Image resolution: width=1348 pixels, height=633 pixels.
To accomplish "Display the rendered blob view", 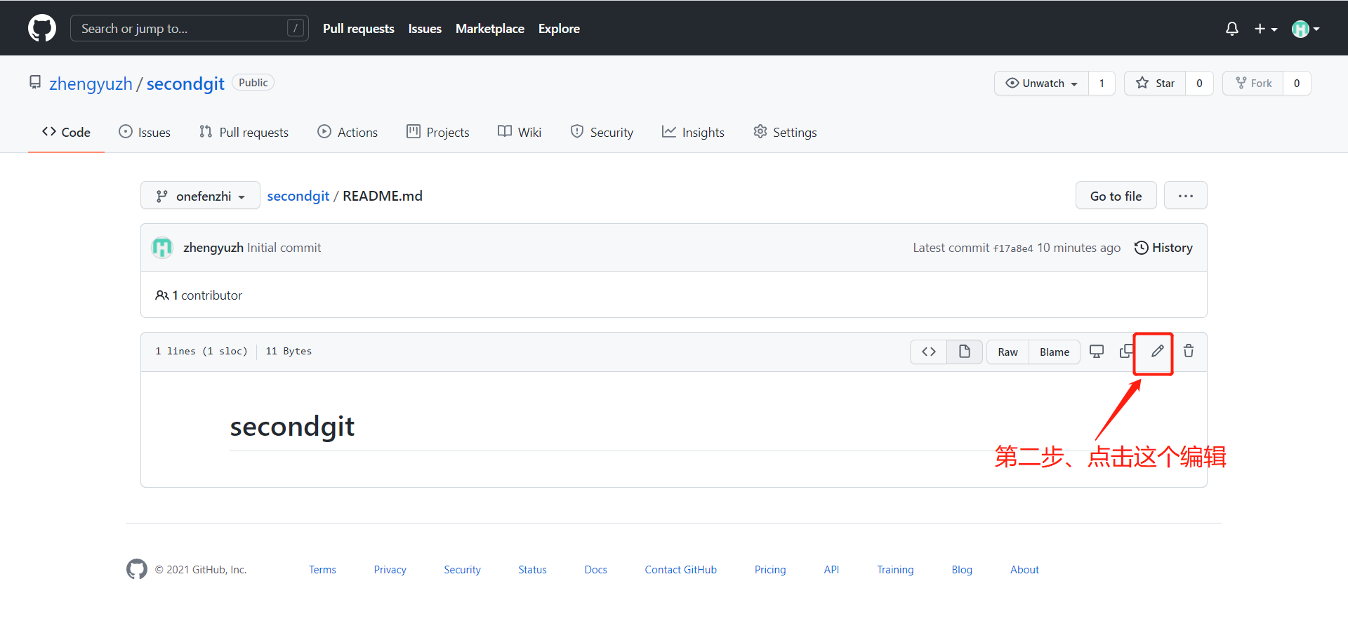I will tap(965, 352).
